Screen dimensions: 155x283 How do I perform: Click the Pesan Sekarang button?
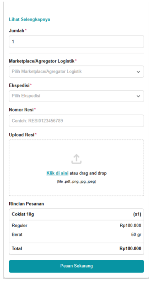tap(76, 266)
